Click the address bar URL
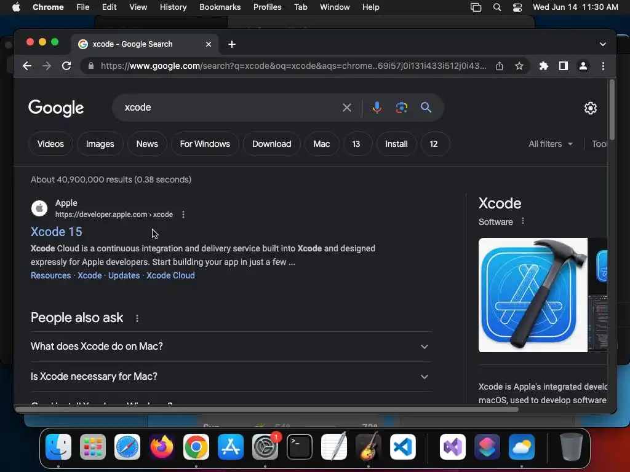 pos(293,66)
